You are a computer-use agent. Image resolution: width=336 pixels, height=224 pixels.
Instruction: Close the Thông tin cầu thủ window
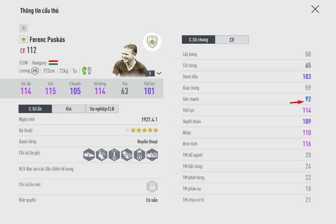315,9
